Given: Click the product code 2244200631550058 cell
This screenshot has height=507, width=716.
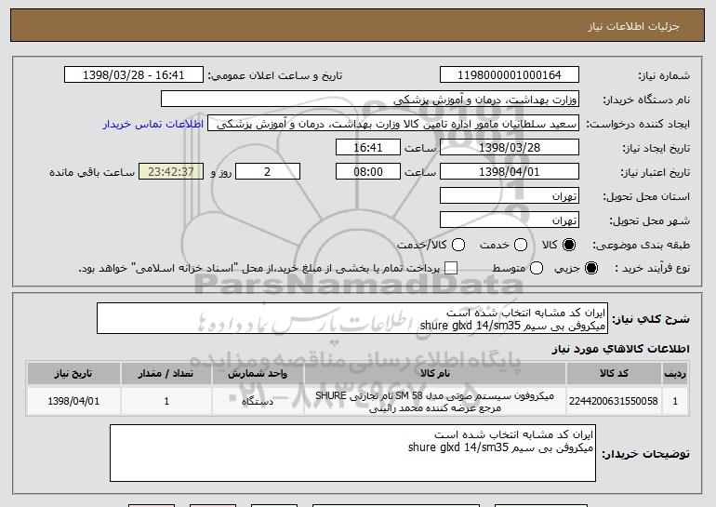Looking at the screenshot, I should click(x=614, y=401).
